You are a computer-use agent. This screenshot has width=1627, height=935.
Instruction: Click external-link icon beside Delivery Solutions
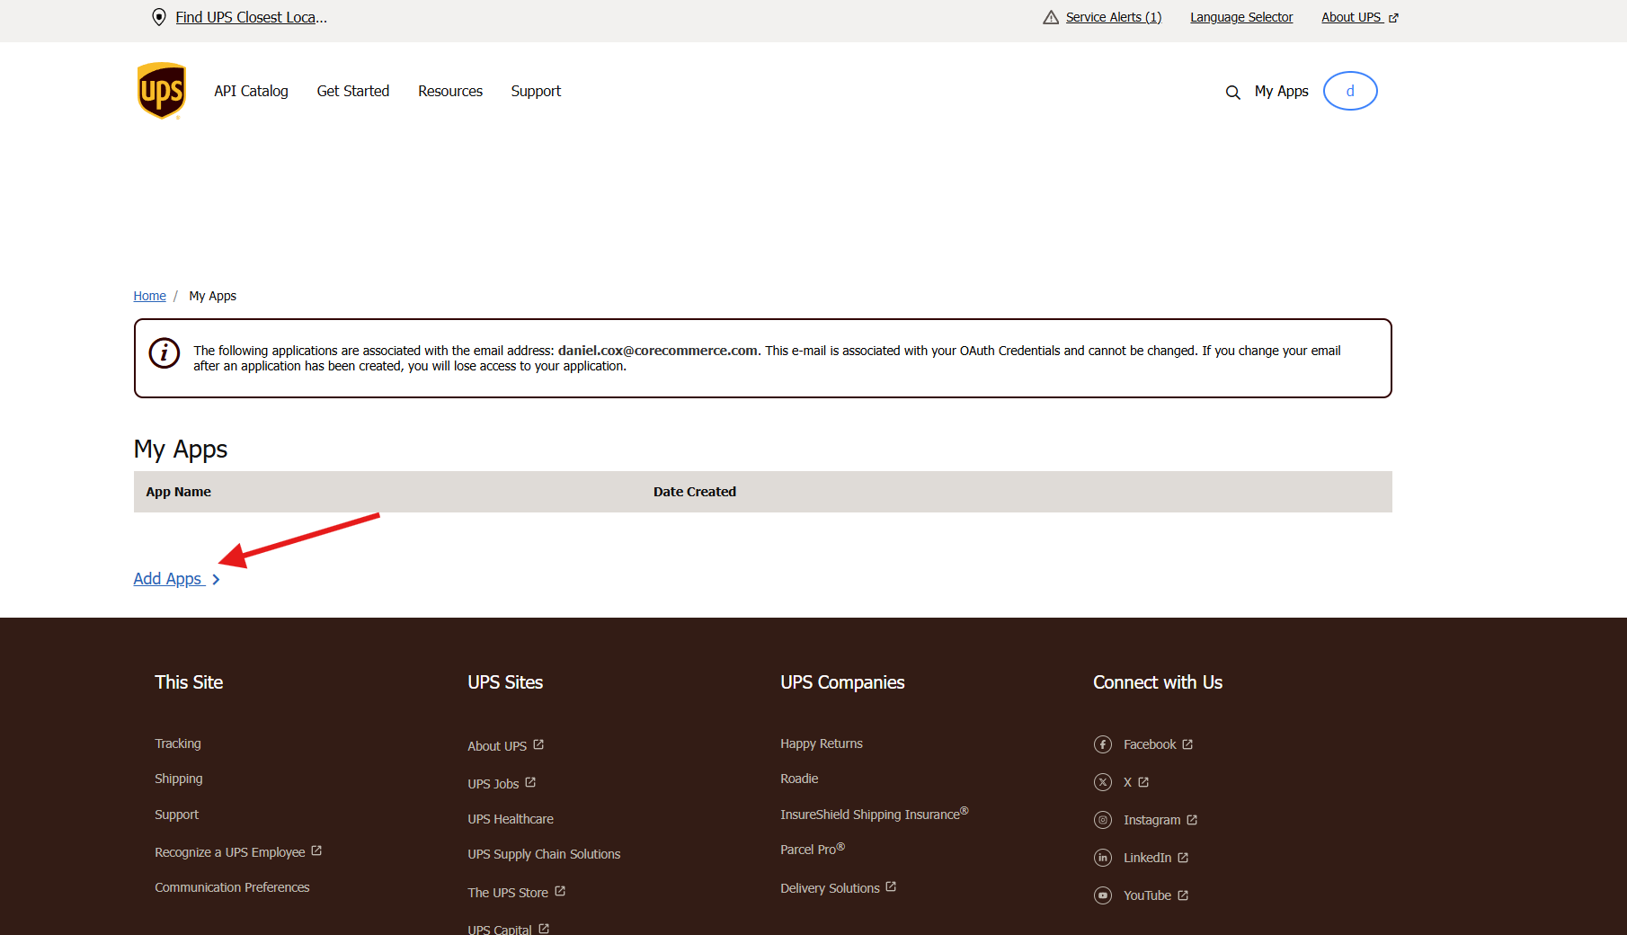point(891,886)
